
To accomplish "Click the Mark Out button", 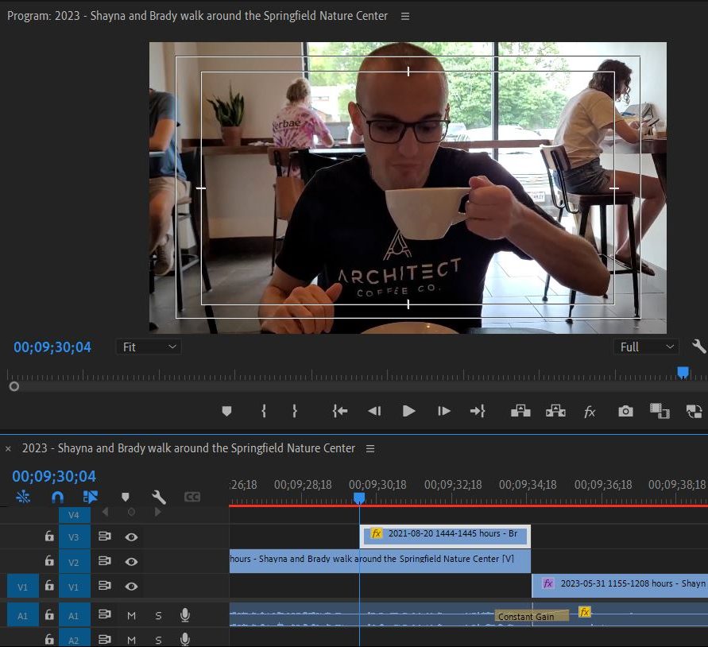I will pos(294,411).
